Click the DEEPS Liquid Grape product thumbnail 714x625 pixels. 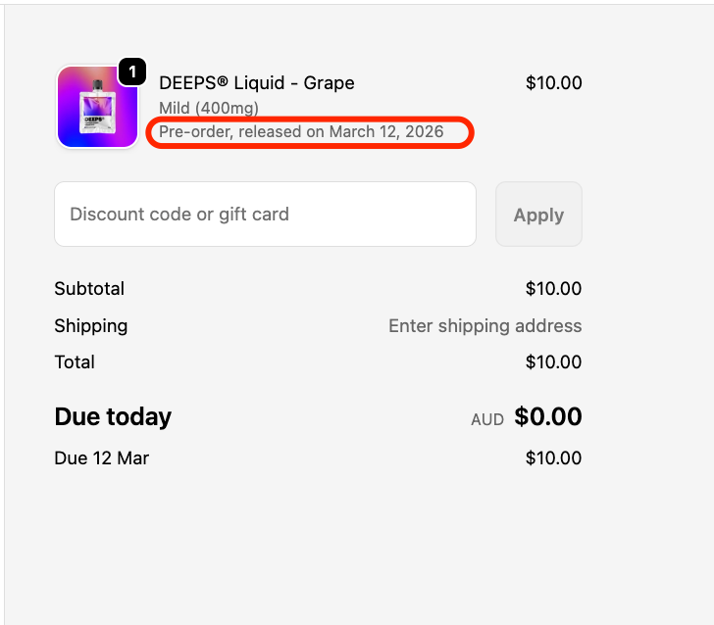(97, 107)
